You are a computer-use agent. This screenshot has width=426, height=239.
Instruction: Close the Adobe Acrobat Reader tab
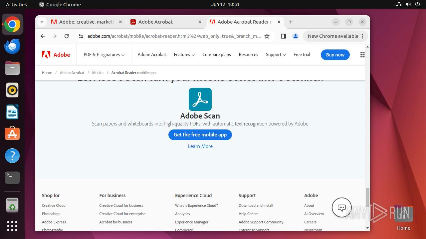click(x=279, y=22)
